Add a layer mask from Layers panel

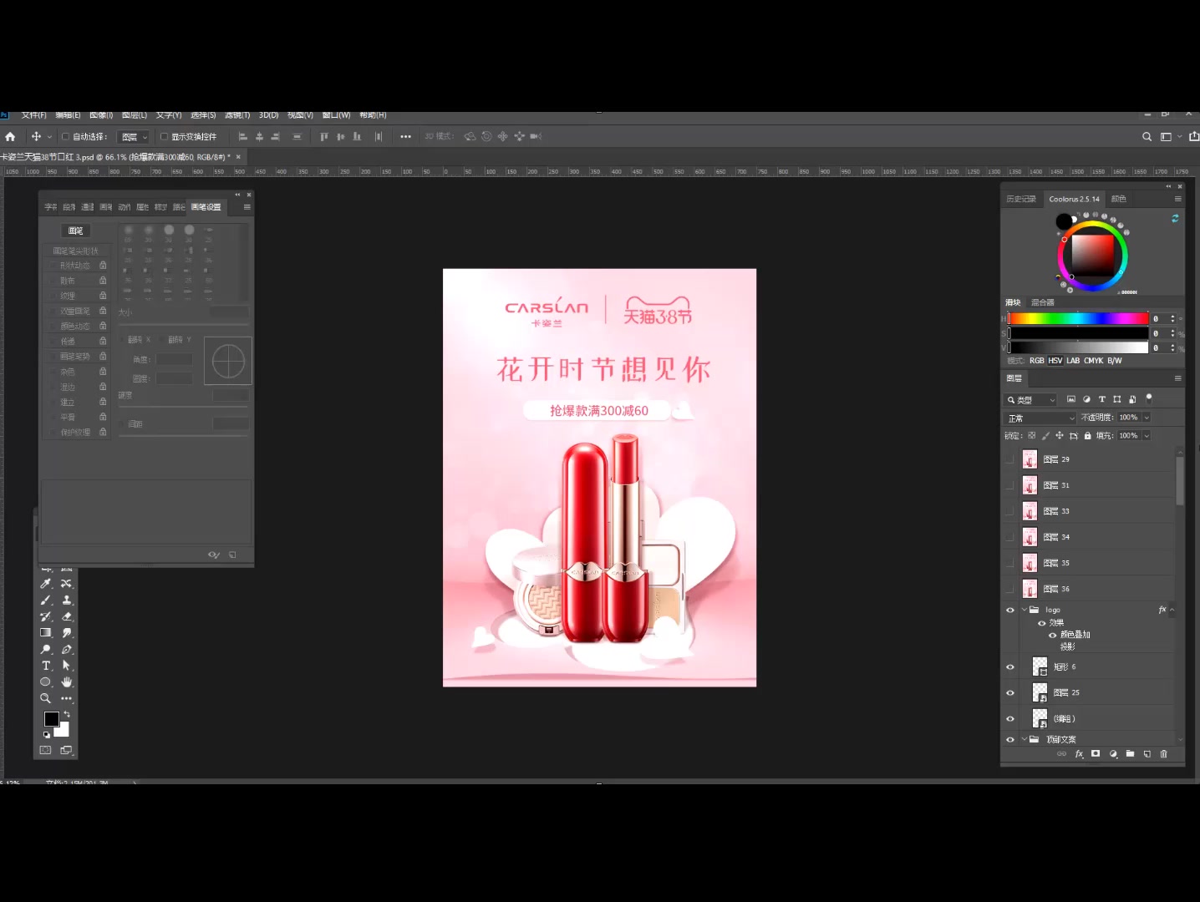click(1096, 753)
